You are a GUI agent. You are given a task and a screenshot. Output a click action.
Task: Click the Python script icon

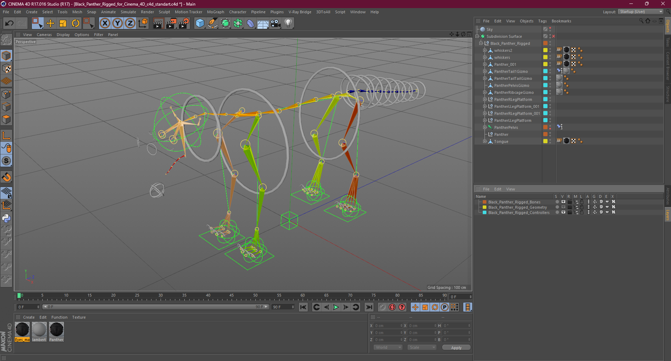(x=7, y=218)
